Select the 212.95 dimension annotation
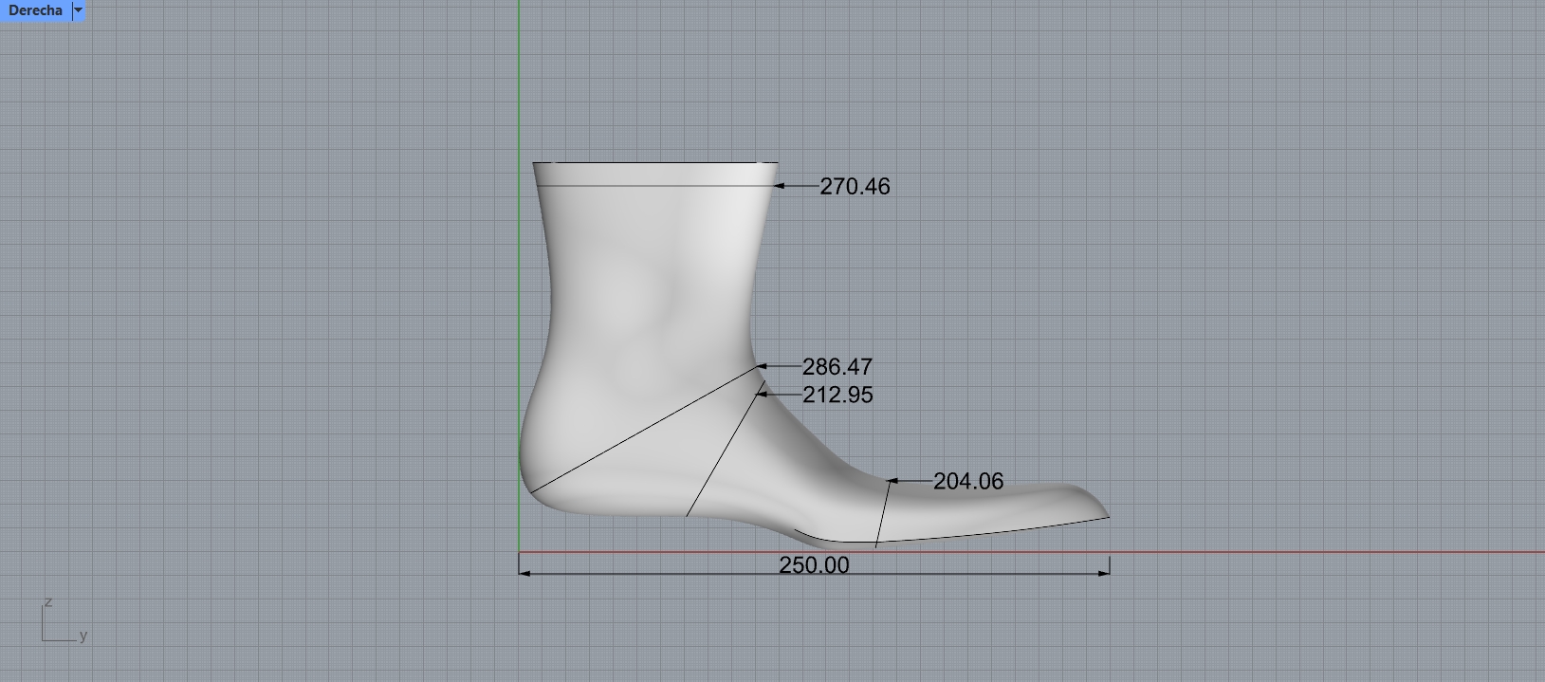Viewport: 1545px width, 682px height. click(837, 395)
